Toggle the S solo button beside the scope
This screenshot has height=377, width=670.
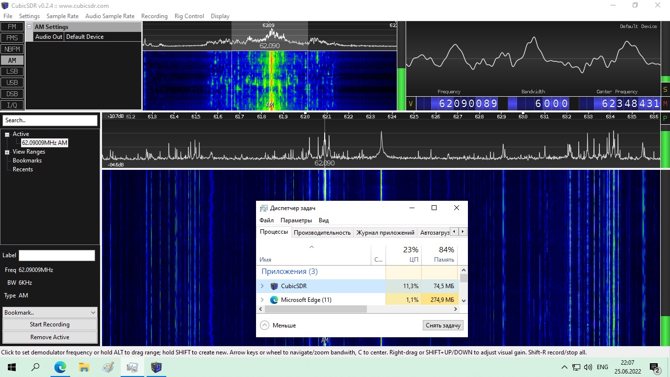pyautogui.click(x=665, y=89)
